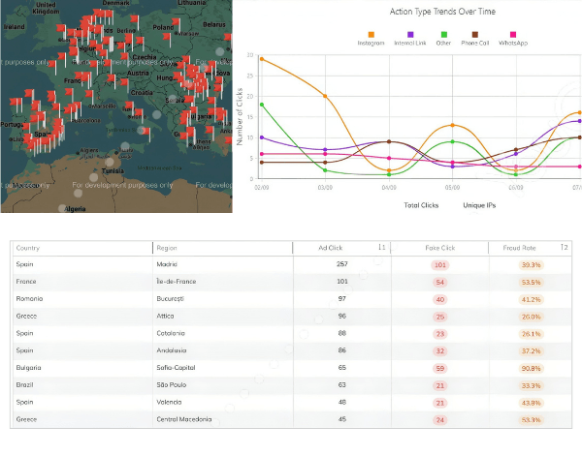Sort by the Fraud Rate sort icon

pyautogui.click(x=563, y=248)
